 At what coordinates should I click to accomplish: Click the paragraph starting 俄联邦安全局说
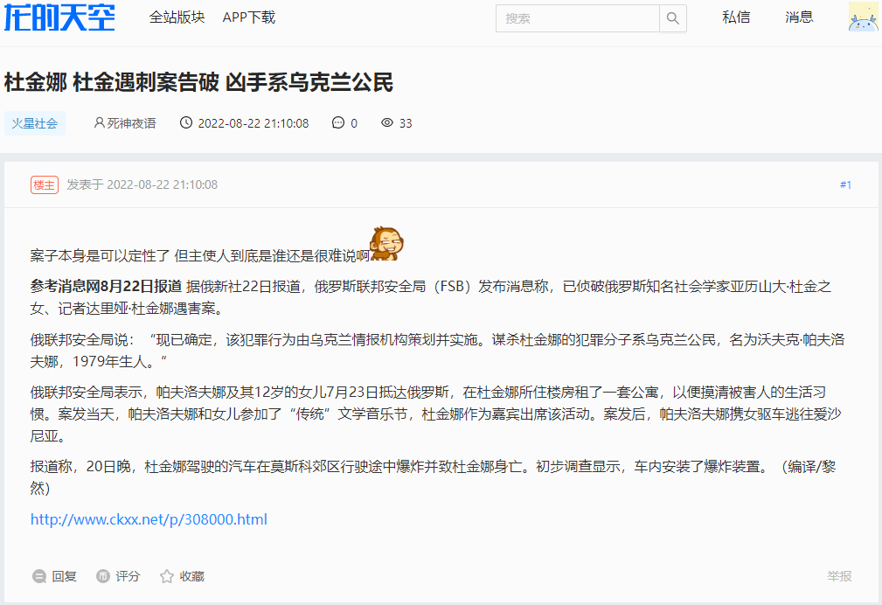(x=437, y=350)
